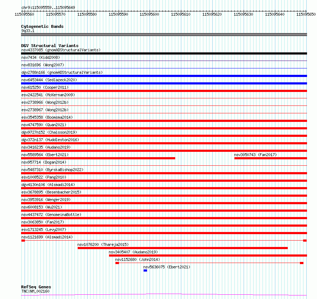
Task: Click the blue dgv2788n166 variant bar
Action: (164, 76)
